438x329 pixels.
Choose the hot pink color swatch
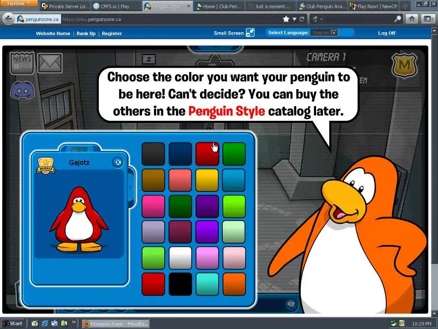pyautogui.click(x=153, y=206)
